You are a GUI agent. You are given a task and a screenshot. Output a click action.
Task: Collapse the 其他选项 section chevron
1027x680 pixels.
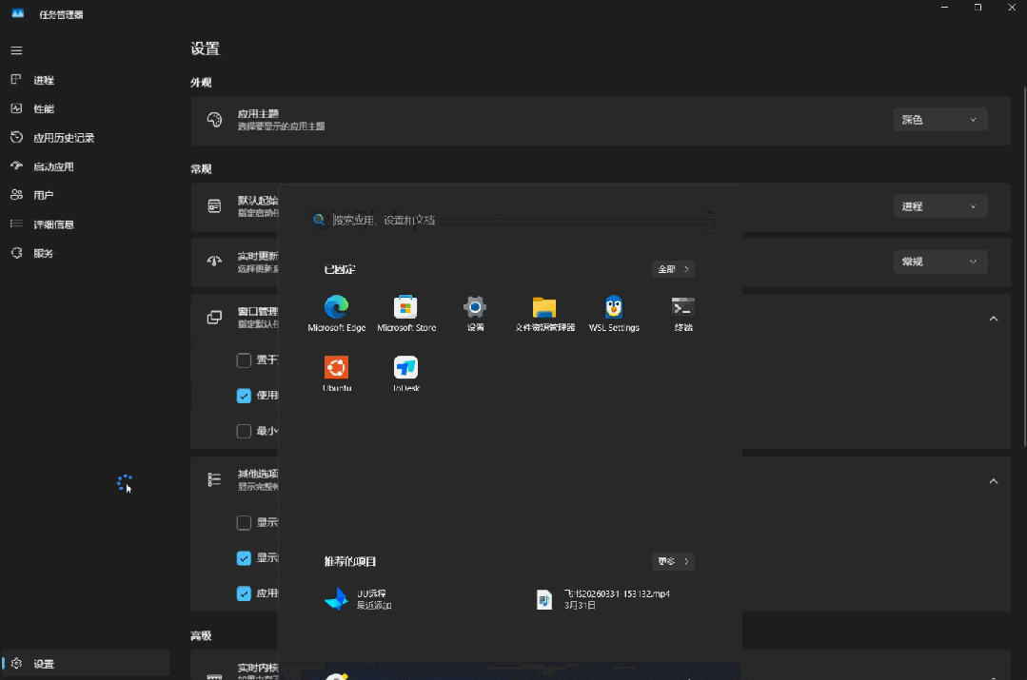point(993,481)
